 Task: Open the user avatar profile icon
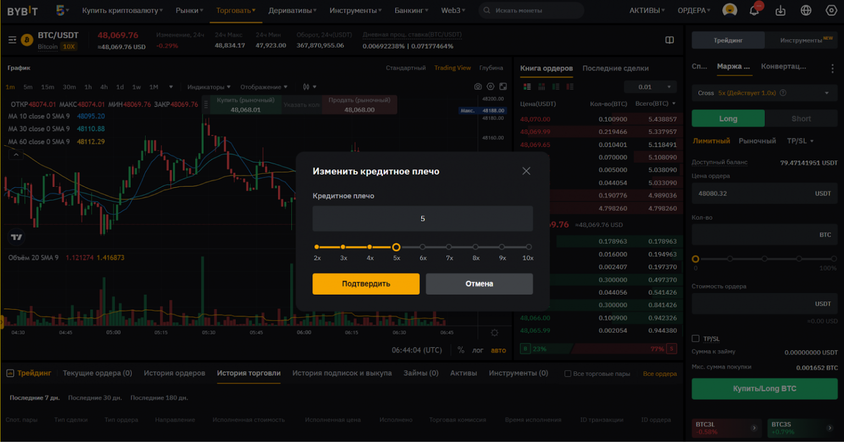point(729,10)
